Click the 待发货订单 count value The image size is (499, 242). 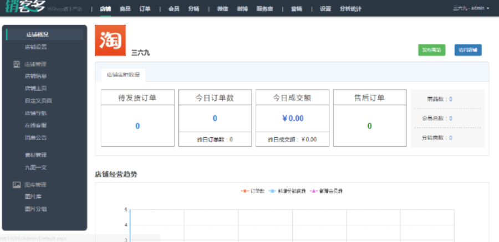138,126
